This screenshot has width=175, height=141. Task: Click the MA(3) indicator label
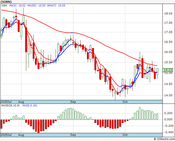[13, 6]
